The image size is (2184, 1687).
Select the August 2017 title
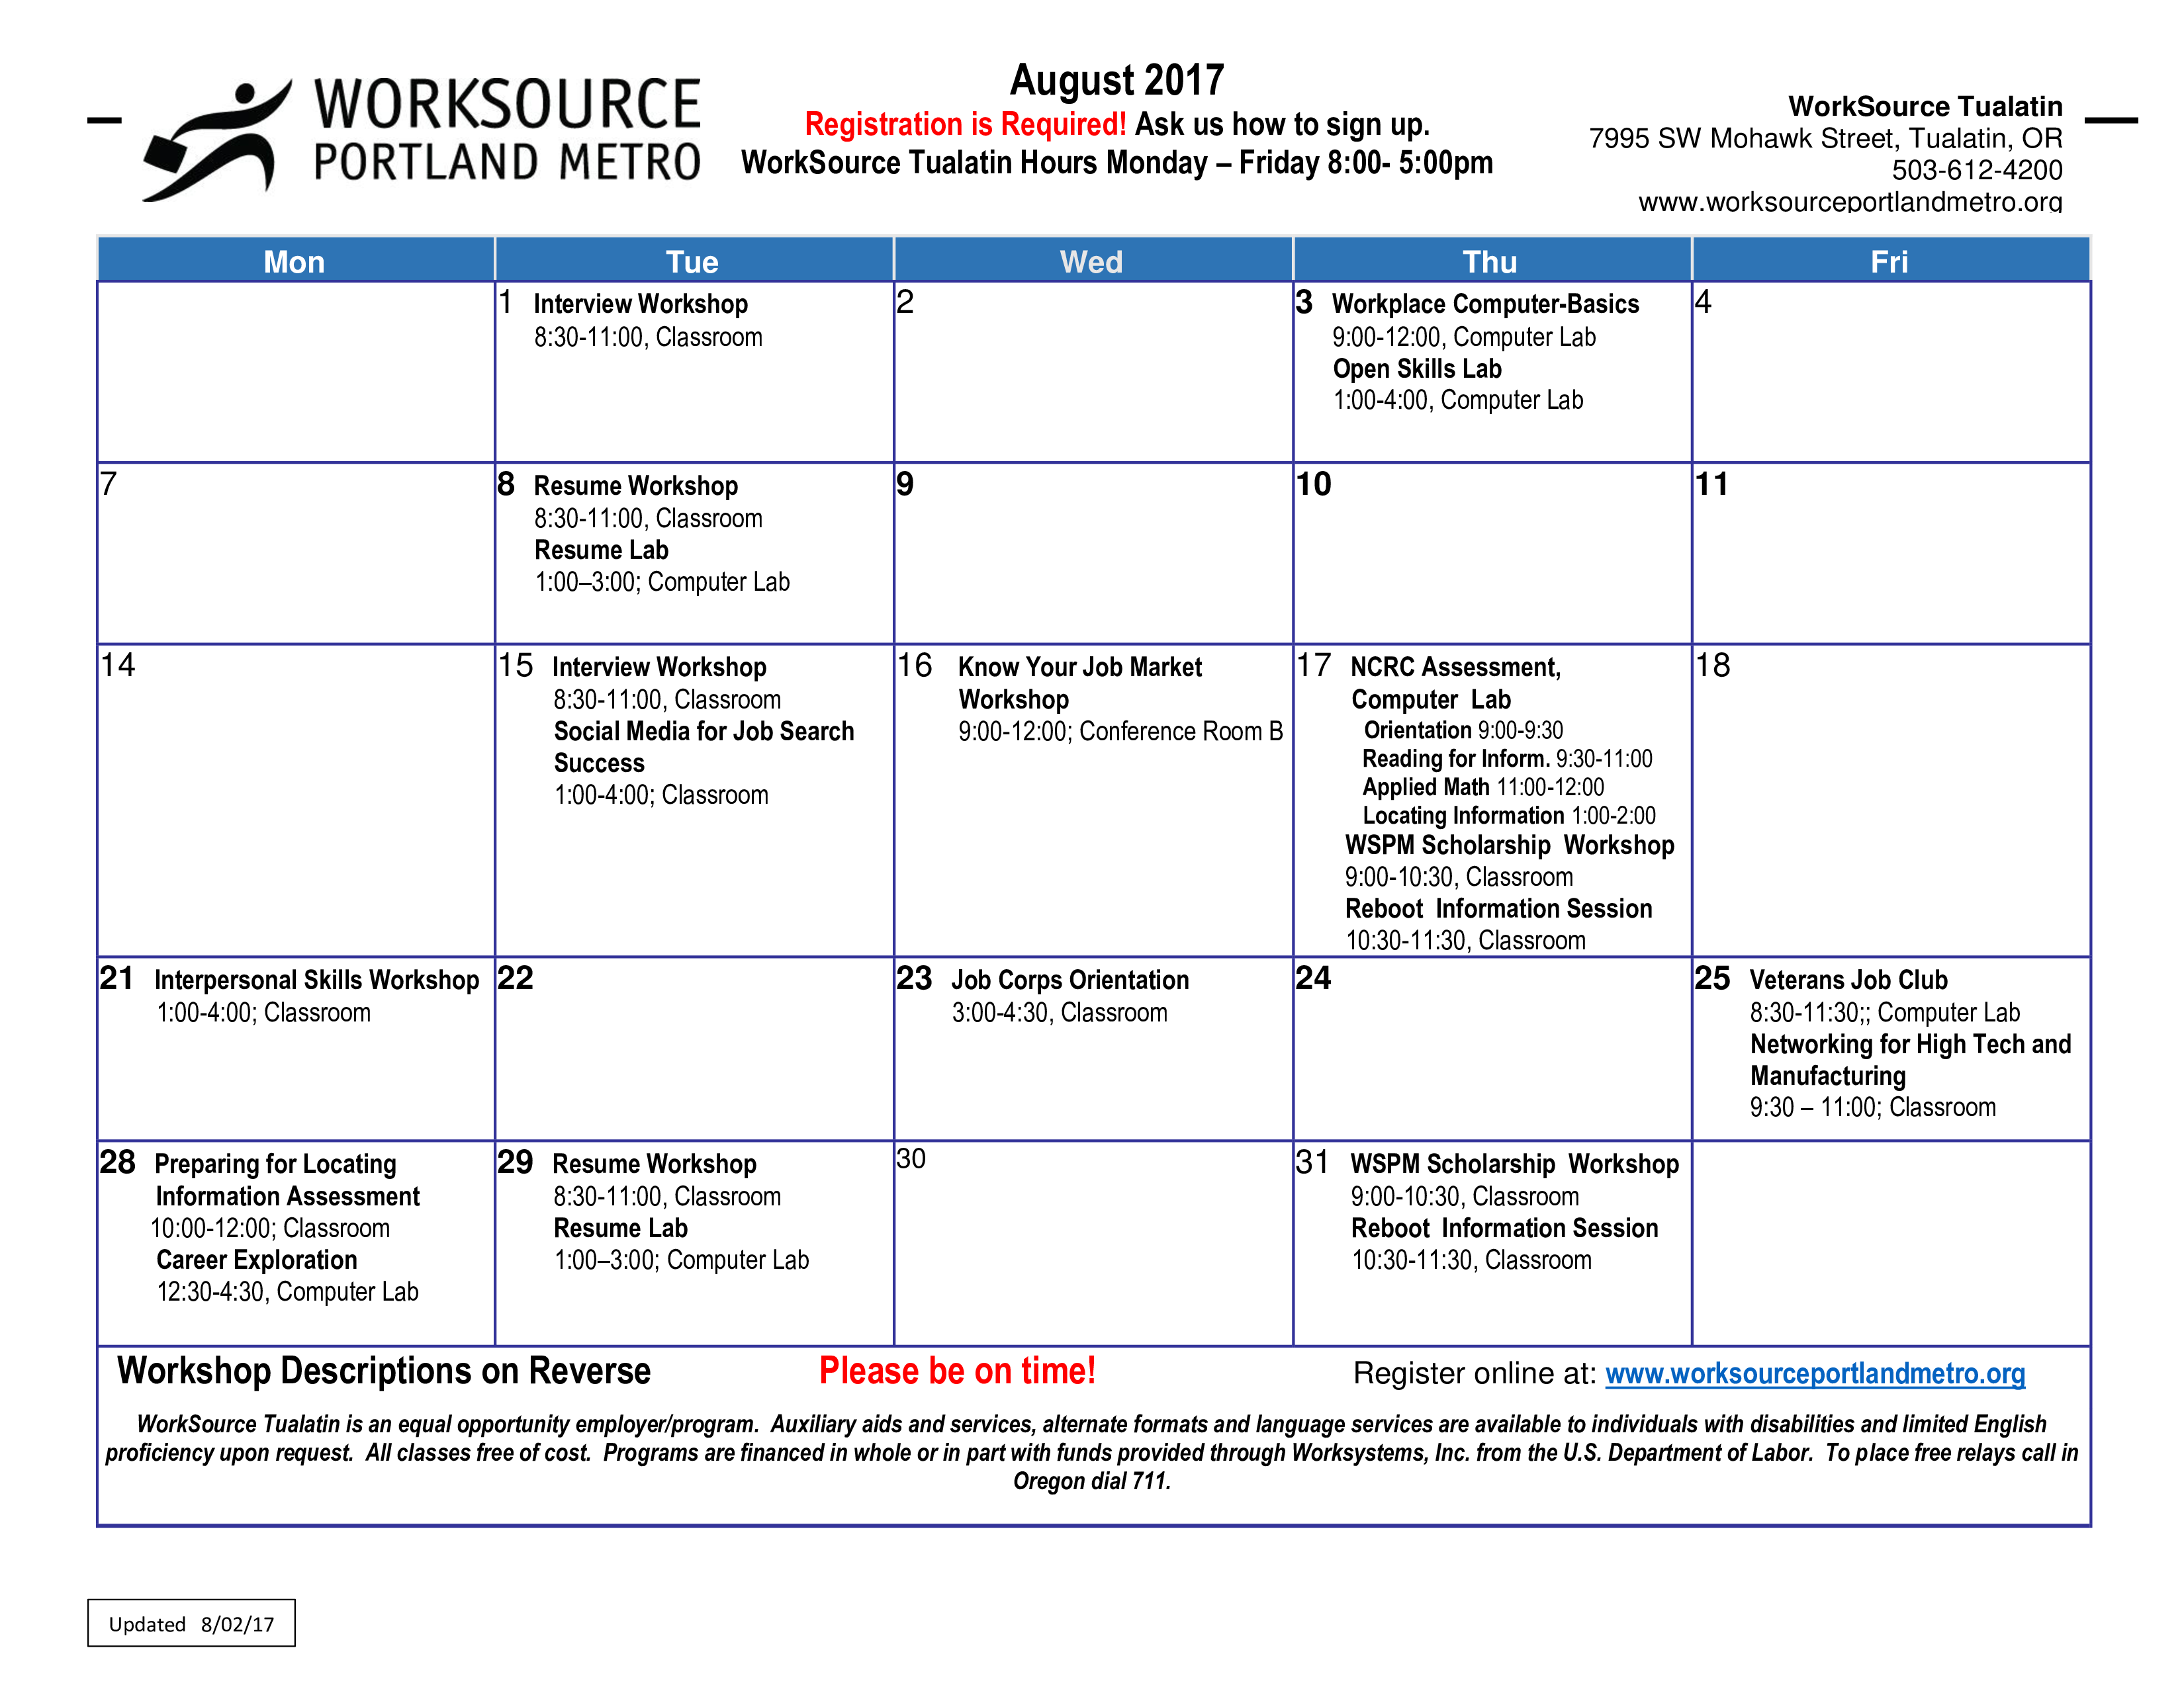pyautogui.click(x=1116, y=81)
